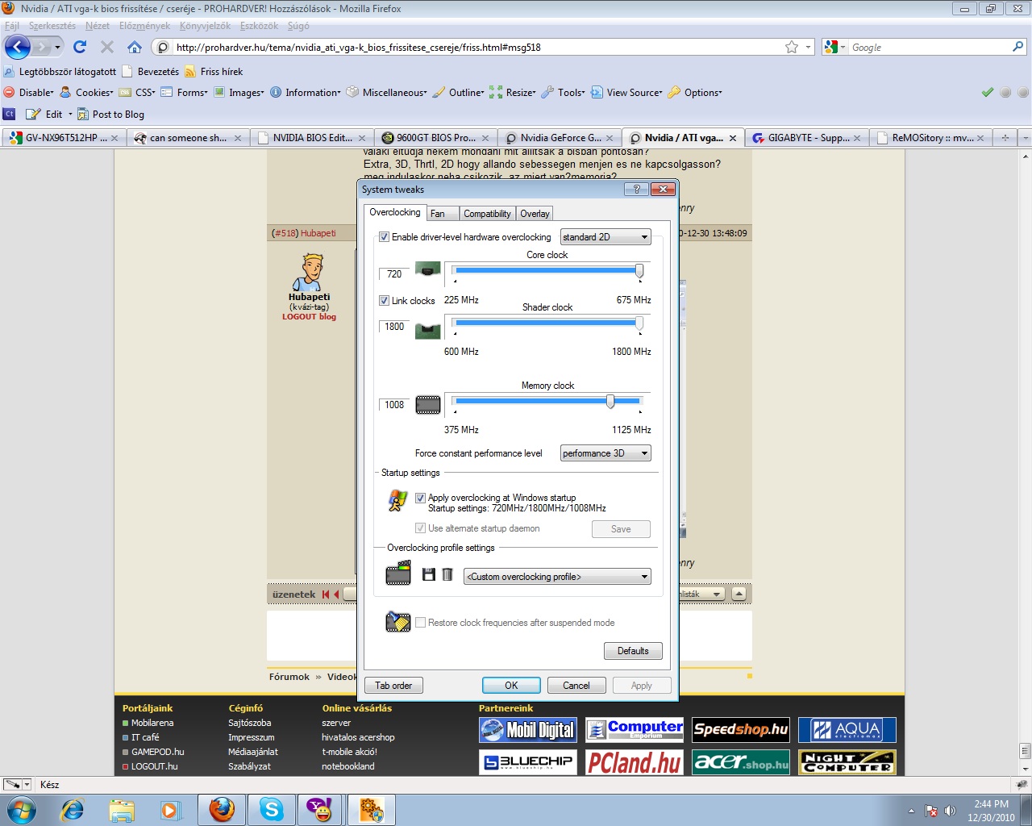
Task: Open Könyvjelzők menu
Action: [205, 26]
